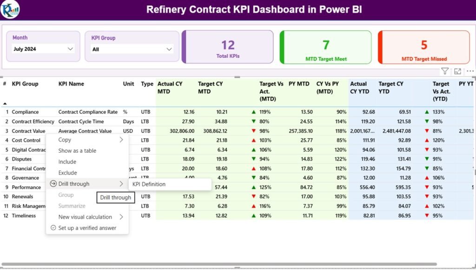Click the vertical scrollbar on the table's right edge
Screen dimensions: 476x270
click(x=475, y=172)
